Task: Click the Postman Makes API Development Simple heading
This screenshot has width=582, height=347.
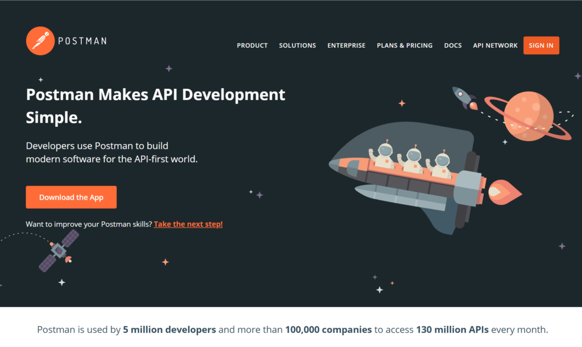Action: point(156,106)
